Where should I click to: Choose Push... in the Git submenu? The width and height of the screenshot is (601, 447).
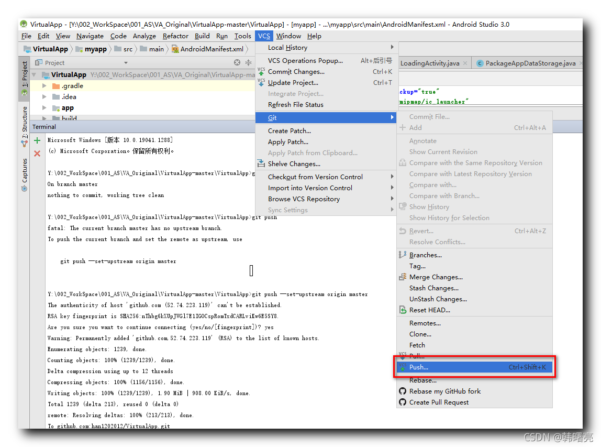[475, 367]
